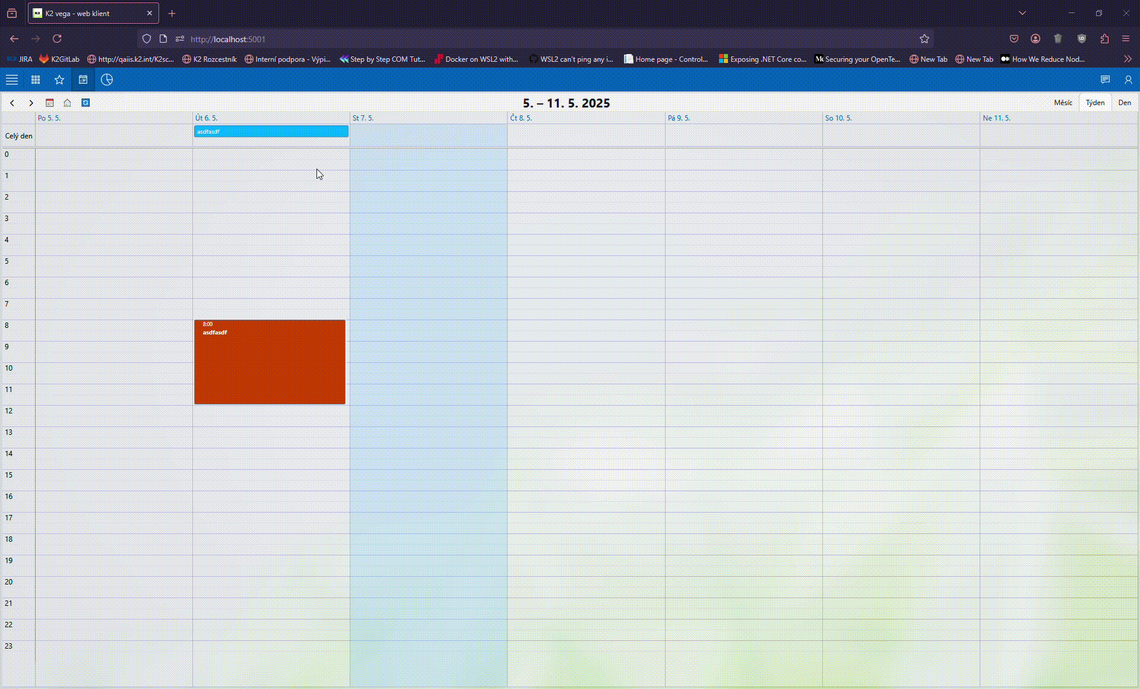Expand the bookmarks overflow chevron
This screenshot has height=689, width=1140.
(1128, 59)
